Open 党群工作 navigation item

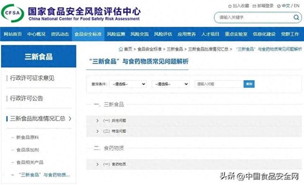(290, 34)
